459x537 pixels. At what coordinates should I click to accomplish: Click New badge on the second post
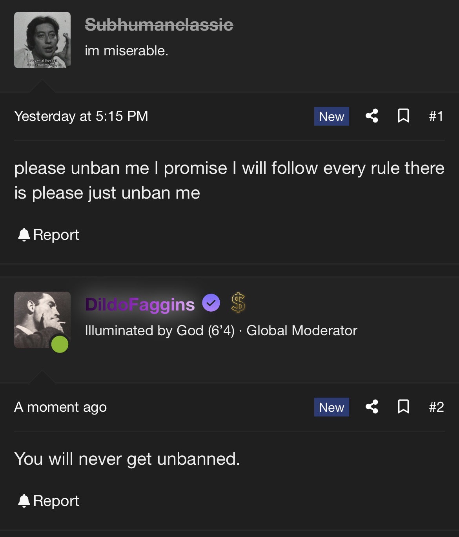[331, 407]
